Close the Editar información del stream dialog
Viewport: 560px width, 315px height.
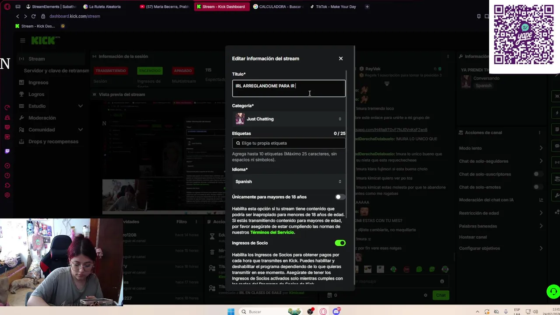click(341, 58)
